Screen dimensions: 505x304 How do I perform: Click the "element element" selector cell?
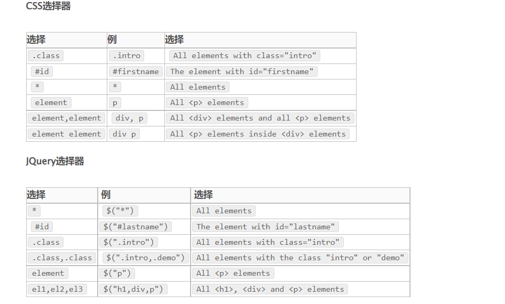66,134
